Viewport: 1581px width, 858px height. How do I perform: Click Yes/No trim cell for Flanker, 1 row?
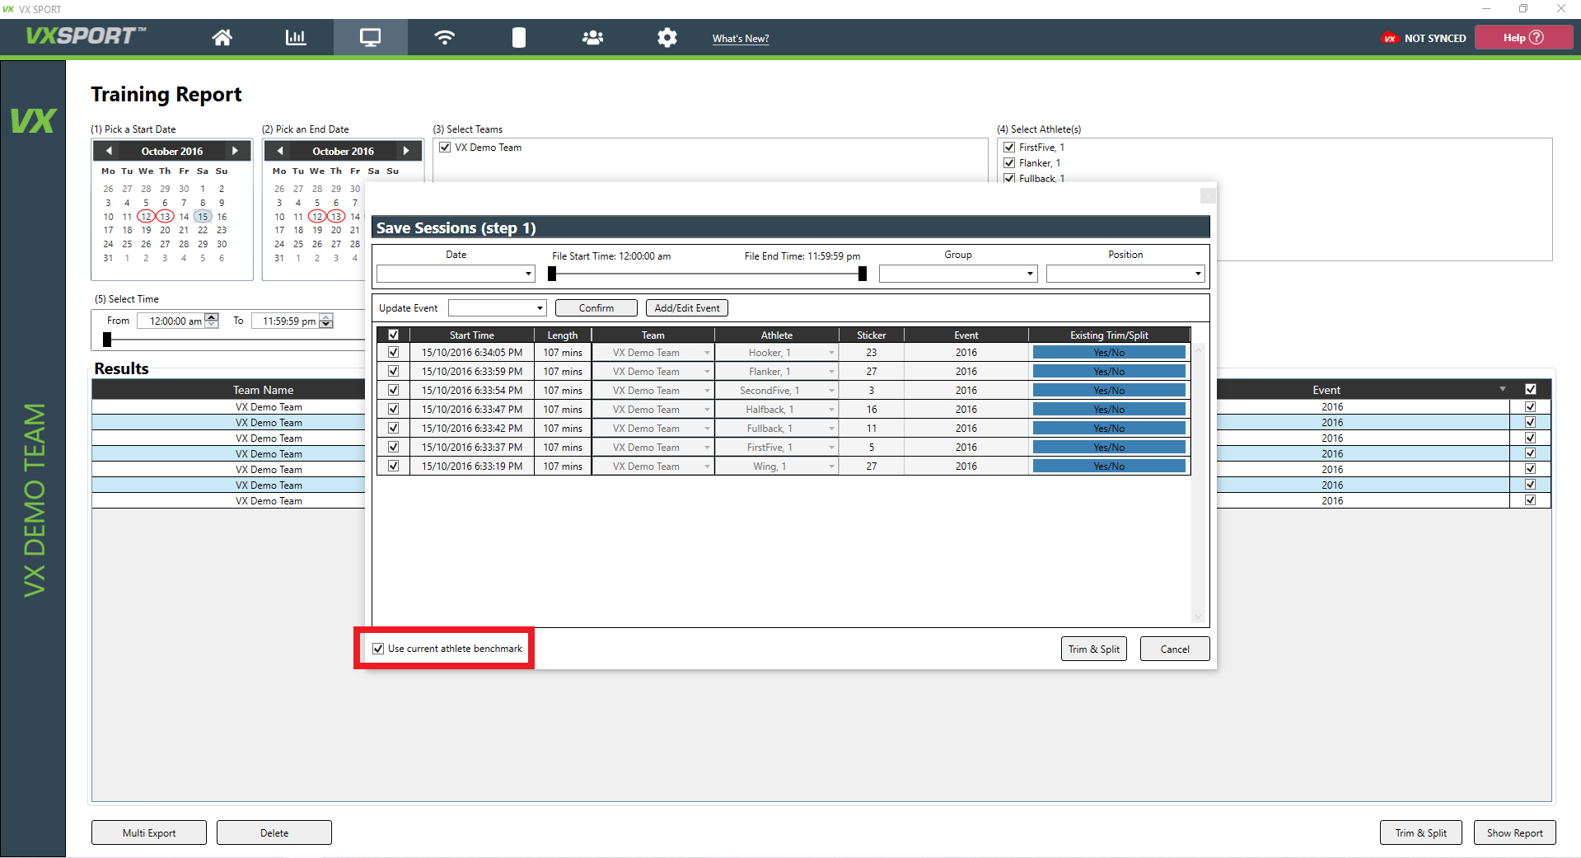(x=1109, y=372)
